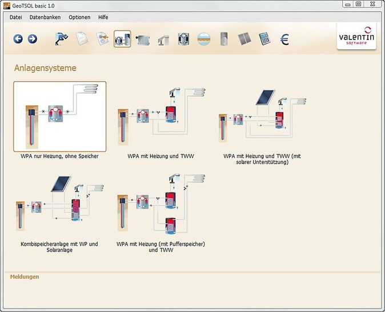
Task: Click the back arrow navigation button
Action: [x=18, y=39]
